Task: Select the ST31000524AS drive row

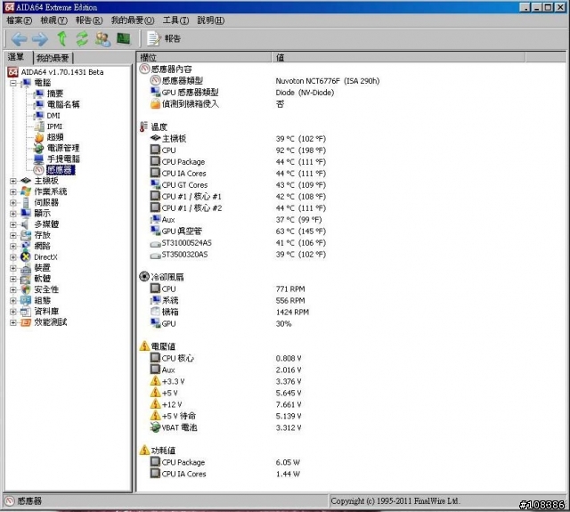Action: pyautogui.click(x=238, y=243)
